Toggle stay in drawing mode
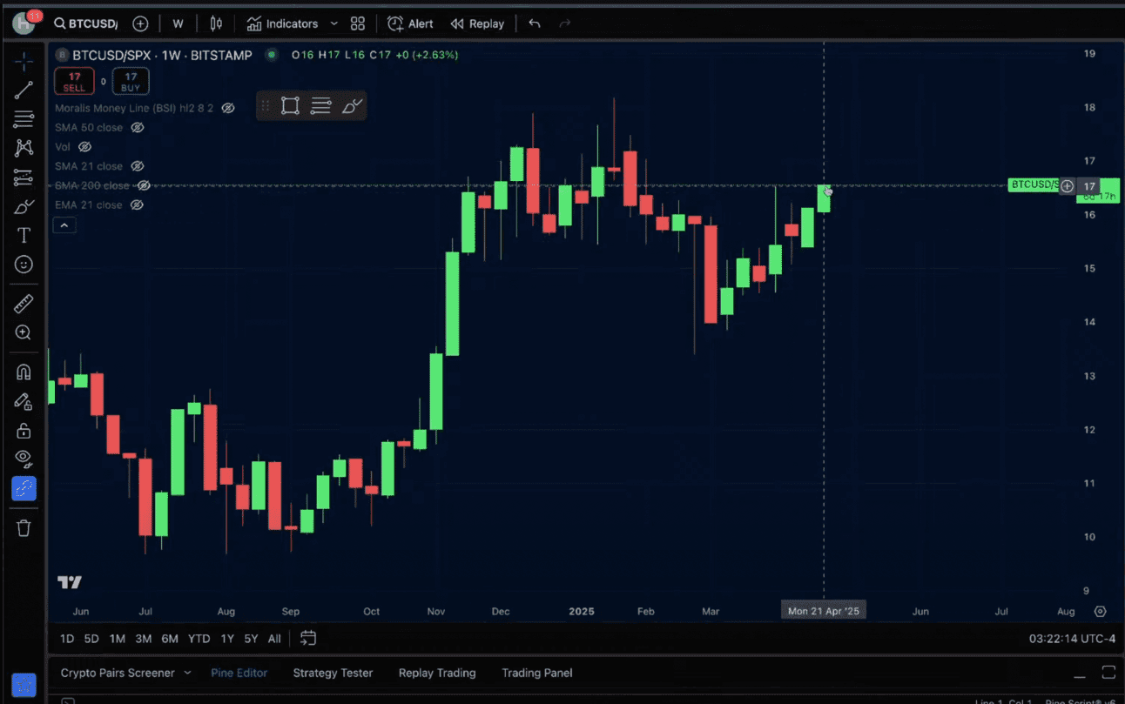This screenshot has height=704, width=1125. coord(24,401)
